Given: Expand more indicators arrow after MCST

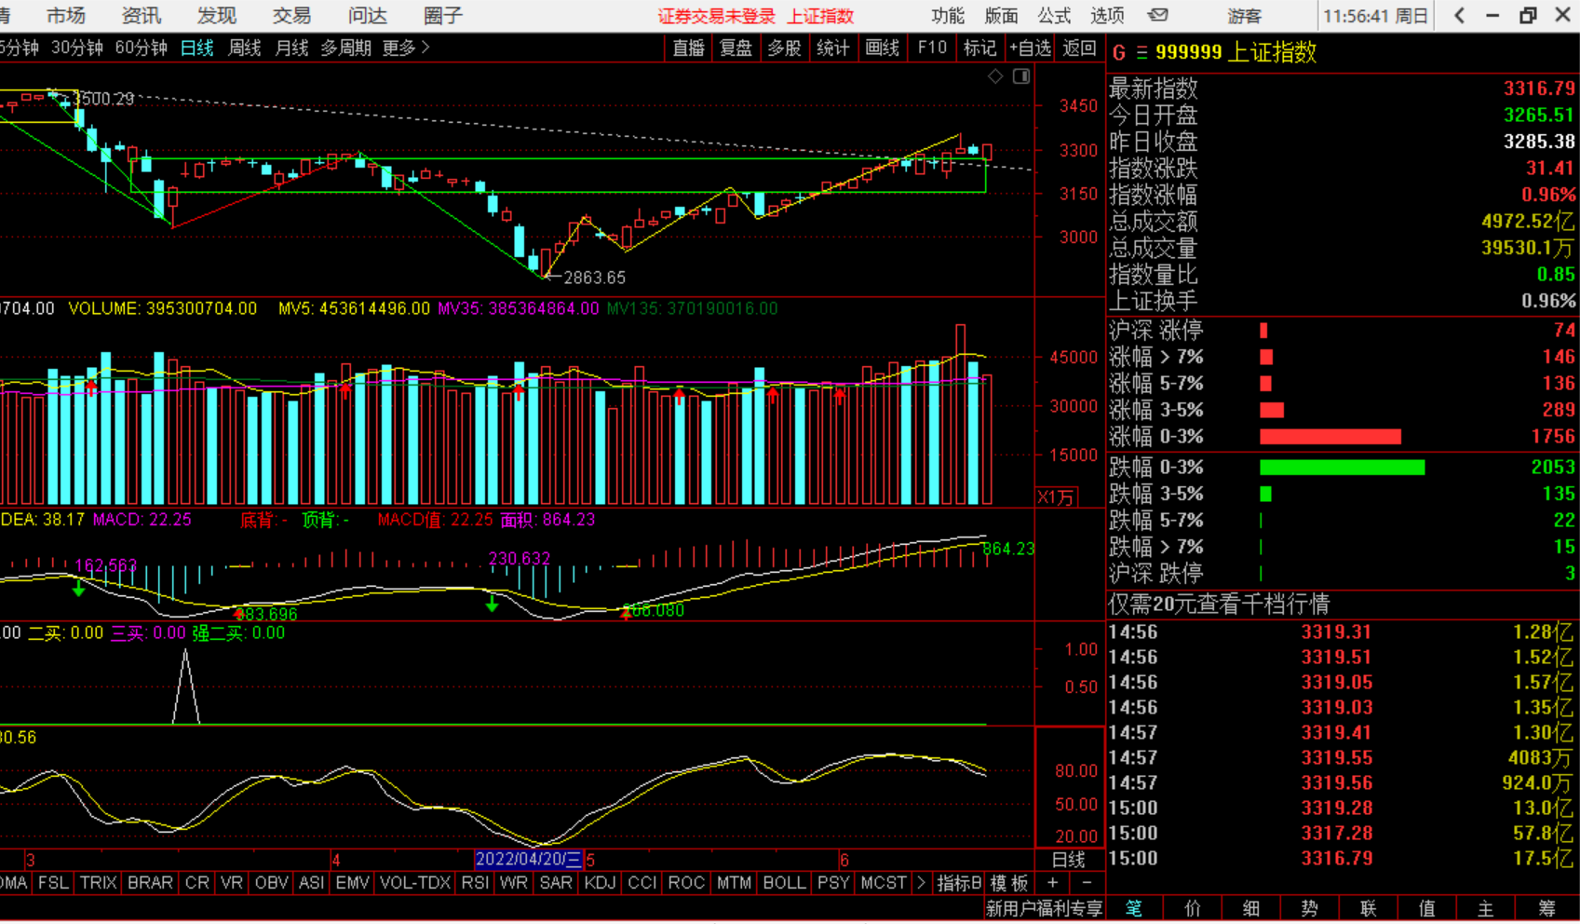Looking at the screenshot, I should click(x=921, y=882).
